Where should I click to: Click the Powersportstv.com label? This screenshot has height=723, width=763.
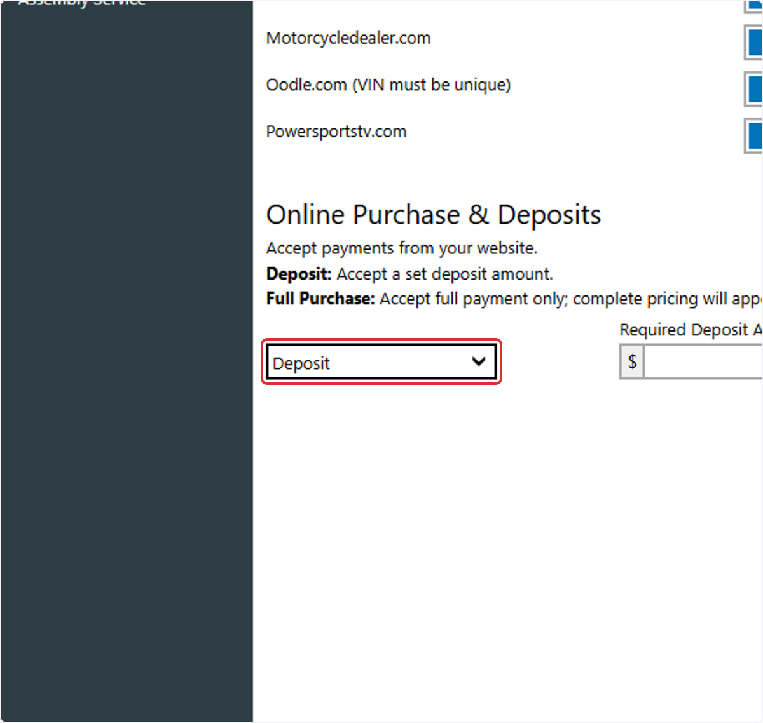[x=336, y=132]
